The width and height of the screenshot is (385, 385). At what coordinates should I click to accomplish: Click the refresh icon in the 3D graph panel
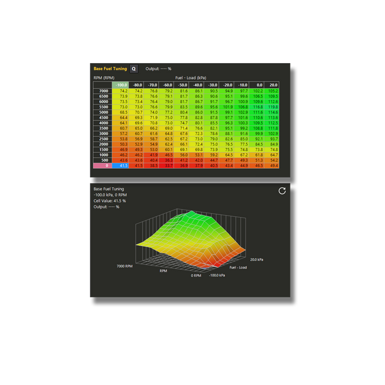pos(282,191)
